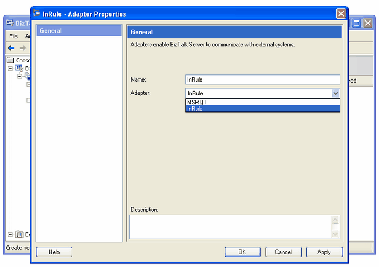Close the Adapter Properties dialog

341,14
